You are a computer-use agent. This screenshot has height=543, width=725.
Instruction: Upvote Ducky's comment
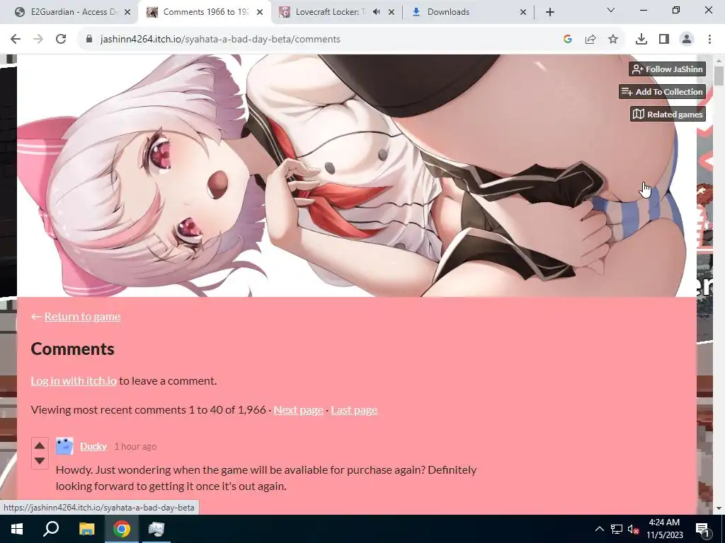[x=40, y=445]
